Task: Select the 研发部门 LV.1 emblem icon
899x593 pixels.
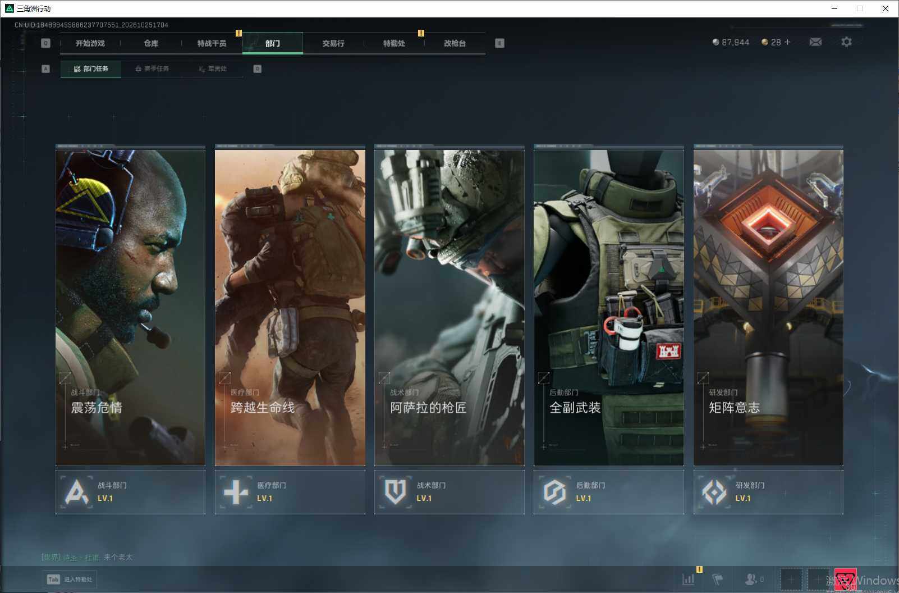Action: coord(714,492)
